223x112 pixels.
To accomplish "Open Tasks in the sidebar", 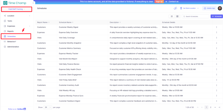I will coord(10,21).
